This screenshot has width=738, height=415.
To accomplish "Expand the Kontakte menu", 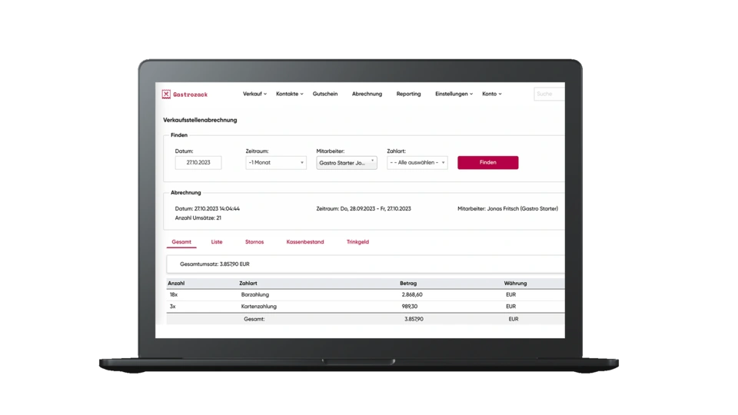I will [x=289, y=94].
